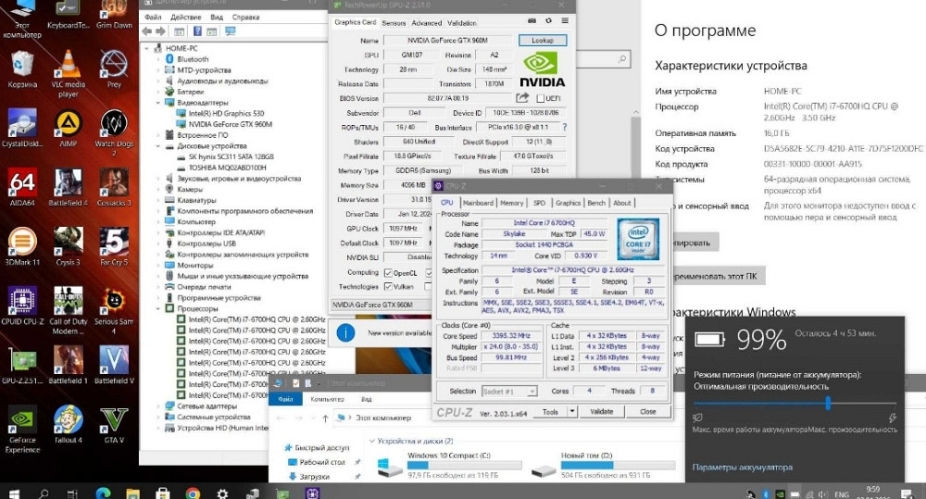926x499 pixels.
Task: Open the GPU-Z hamburger menu icon
Action: point(565,20)
